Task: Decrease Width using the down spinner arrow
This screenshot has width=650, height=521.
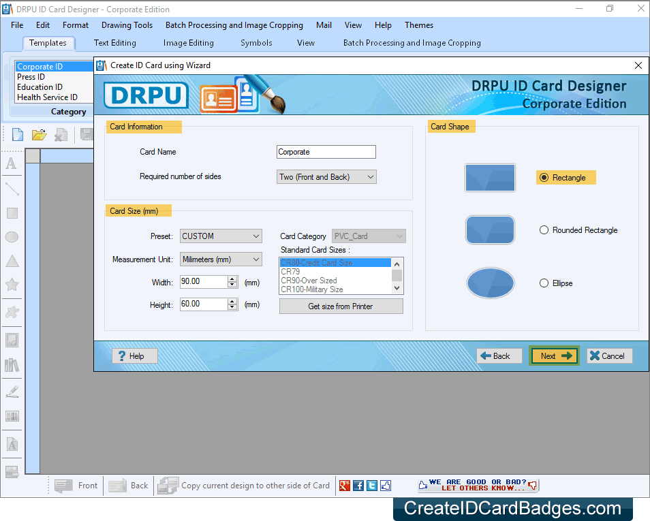Action: coord(232,285)
